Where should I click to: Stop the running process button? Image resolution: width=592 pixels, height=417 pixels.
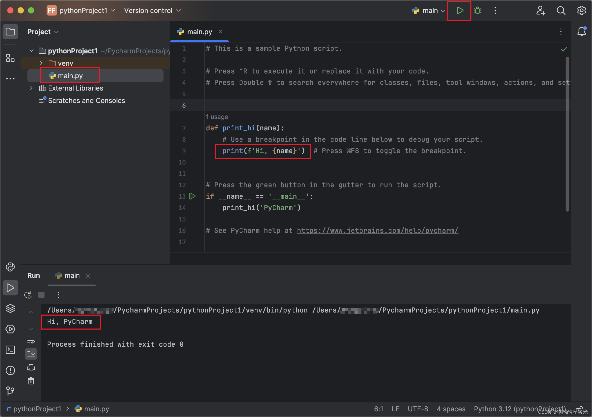coord(41,295)
